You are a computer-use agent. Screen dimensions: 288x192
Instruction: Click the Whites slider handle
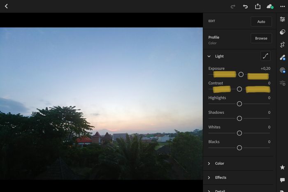tap(239, 133)
